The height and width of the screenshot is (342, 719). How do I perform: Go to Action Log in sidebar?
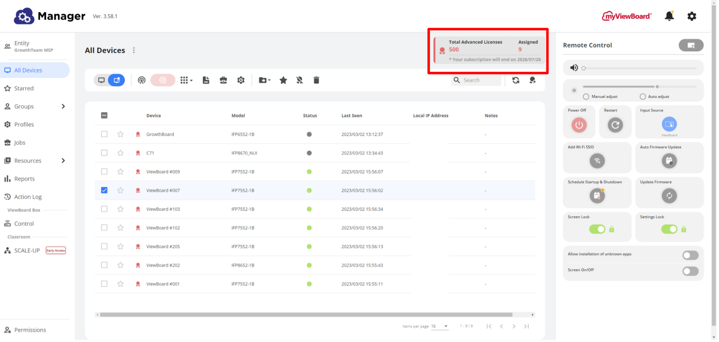tap(28, 197)
